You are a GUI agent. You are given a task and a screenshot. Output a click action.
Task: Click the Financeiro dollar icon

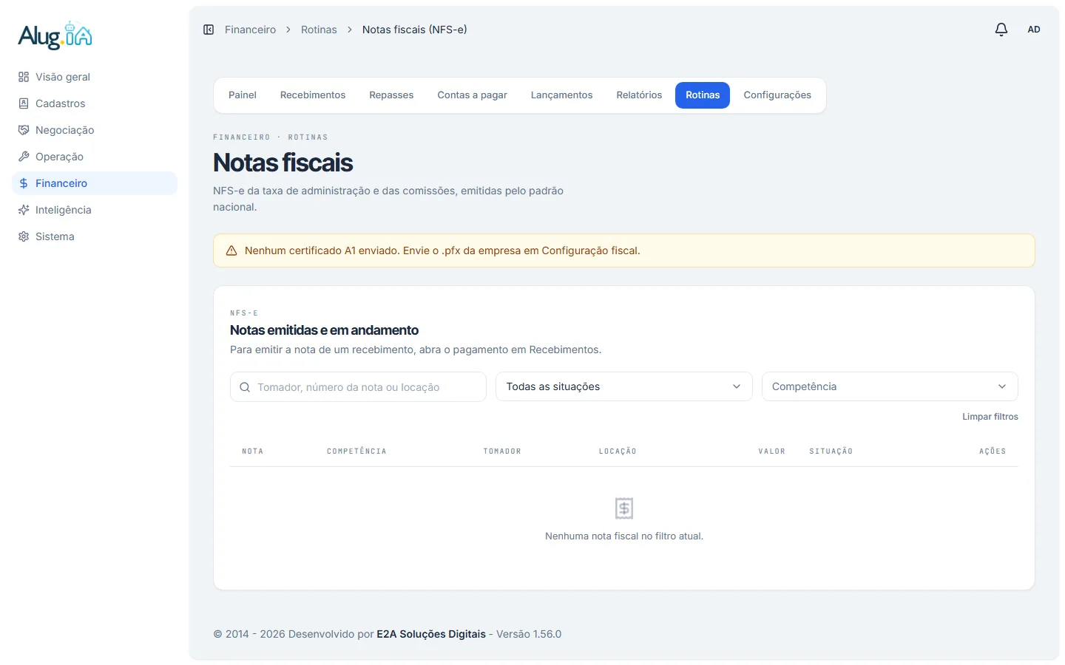tap(24, 183)
